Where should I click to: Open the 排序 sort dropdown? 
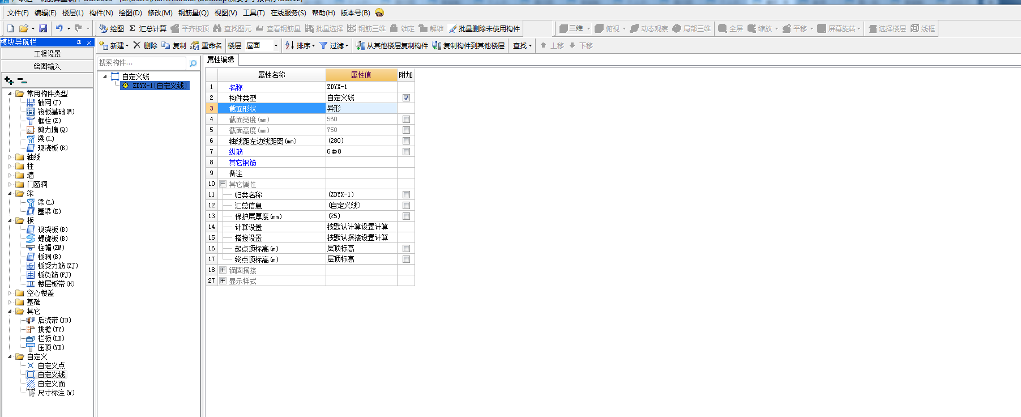tap(313, 45)
